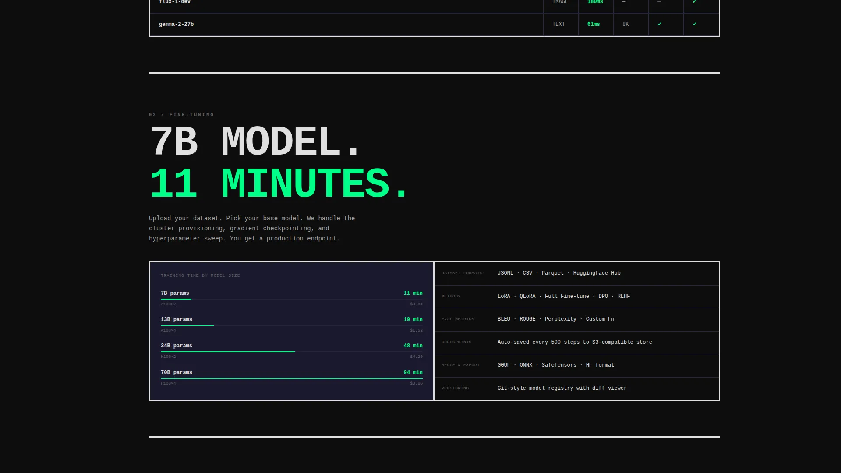Viewport: 841px width, 473px height.
Task: Click 'SafeTensors' in merge & export row
Action: [x=559, y=365]
